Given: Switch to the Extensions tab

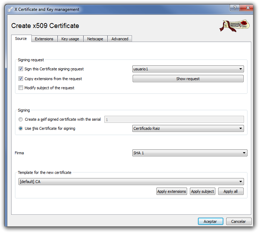Looking at the screenshot, I should click(x=44, y=39).
